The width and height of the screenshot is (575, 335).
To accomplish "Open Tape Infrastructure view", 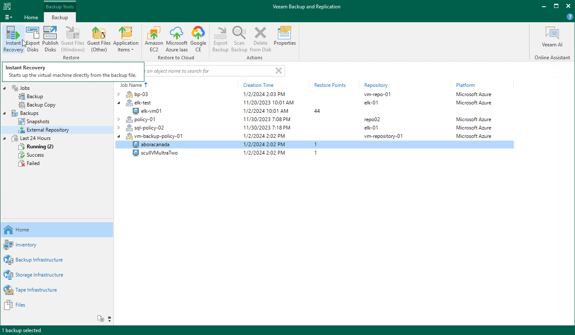I will pos(57,290).
